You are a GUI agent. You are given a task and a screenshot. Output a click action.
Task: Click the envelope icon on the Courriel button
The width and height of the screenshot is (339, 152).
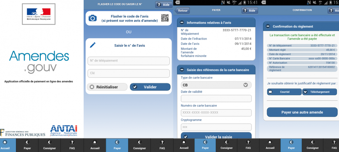pos(271,92)
